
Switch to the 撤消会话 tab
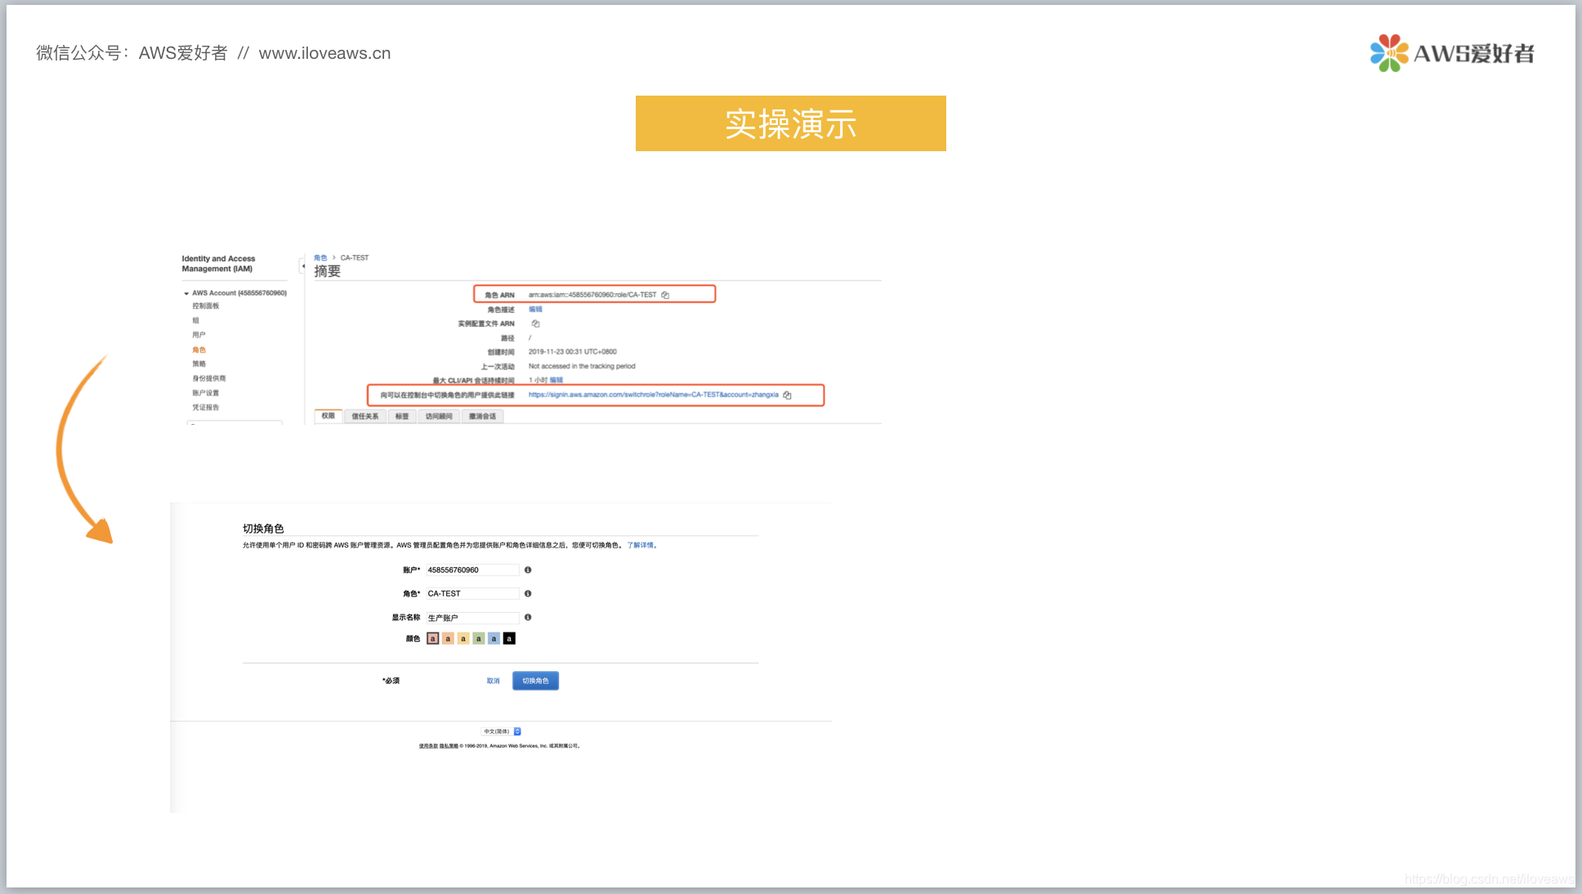coord(482,416)
